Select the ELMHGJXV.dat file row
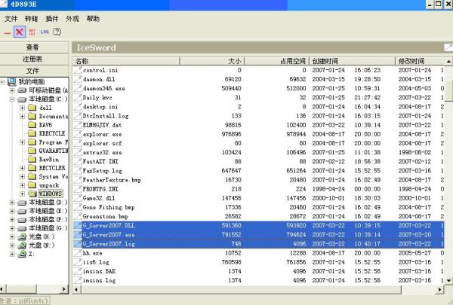The height and width of the screenshot is (305, 453). [x=258, y=125]
